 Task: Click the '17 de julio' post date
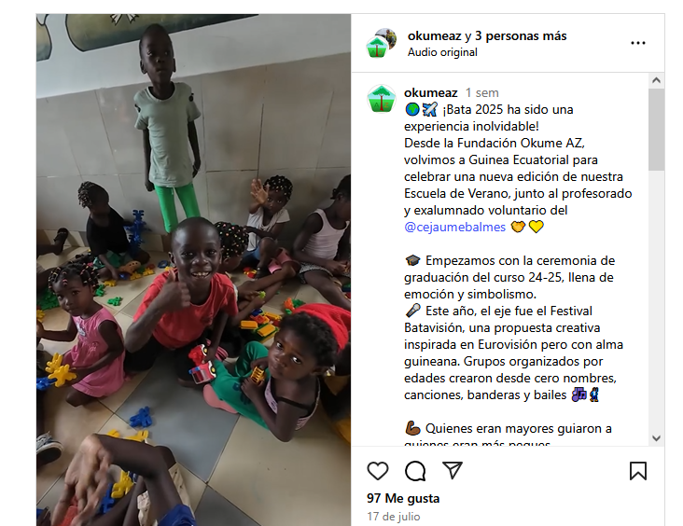click(394, 517)
